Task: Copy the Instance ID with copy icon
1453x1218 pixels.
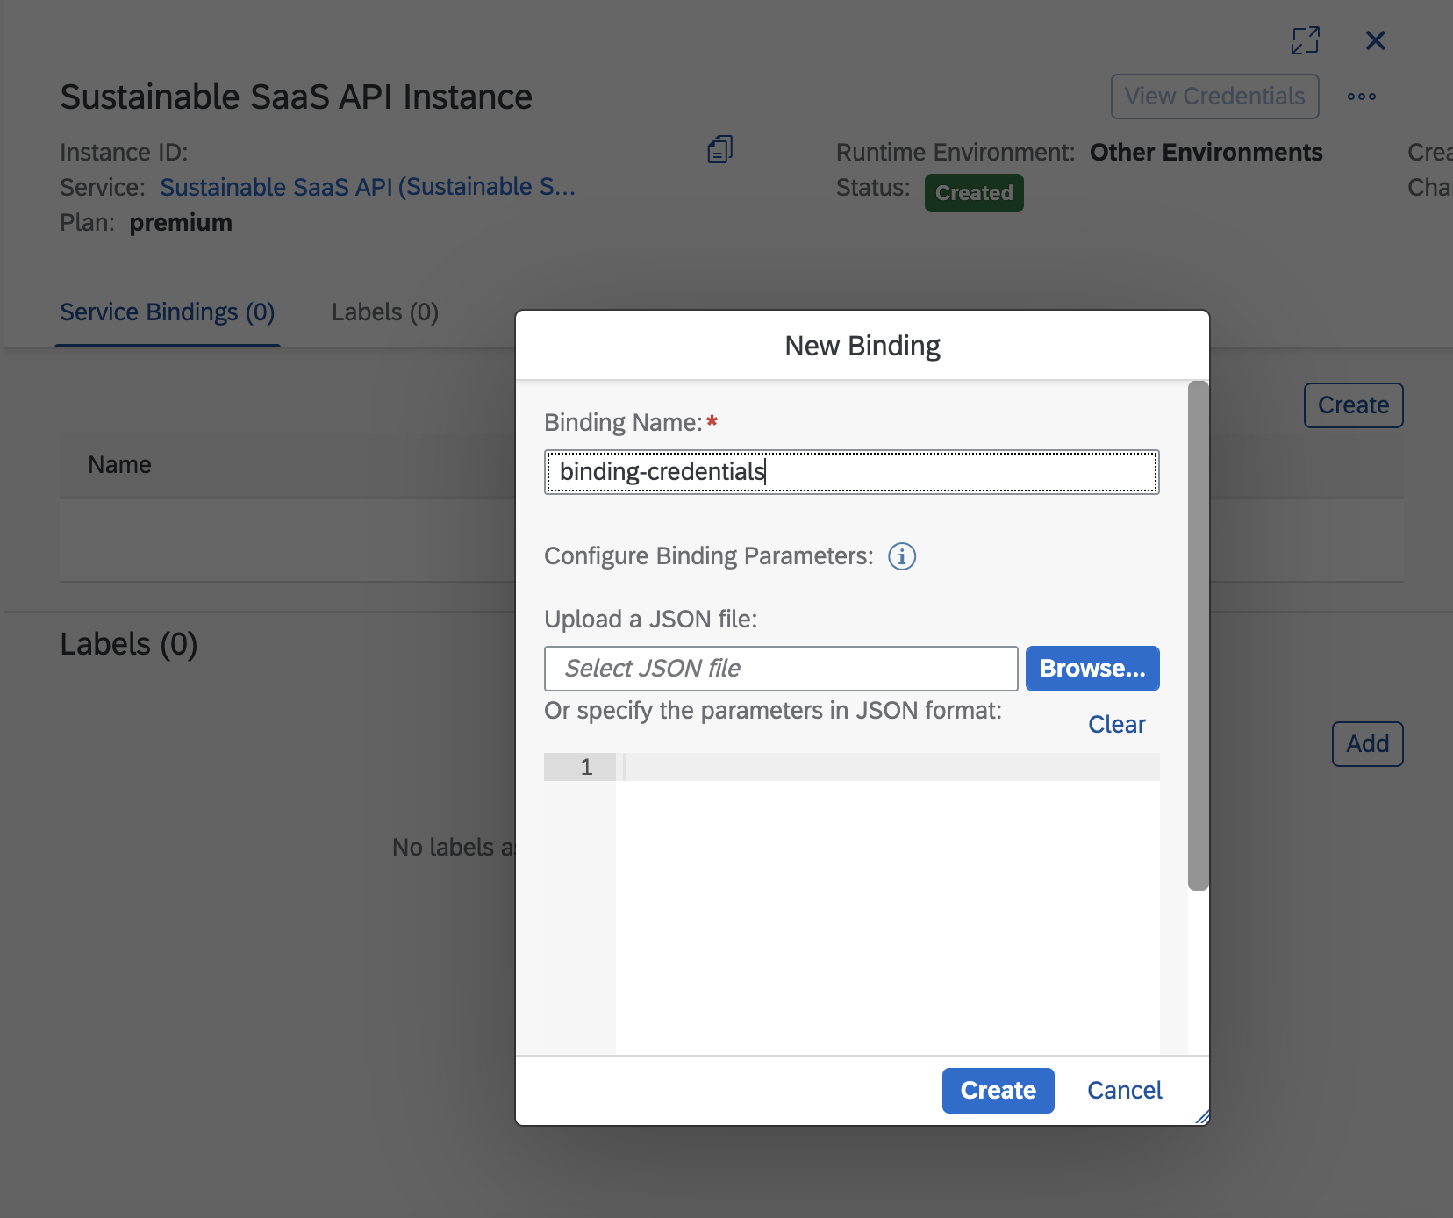Action: (x=719, y=150)
